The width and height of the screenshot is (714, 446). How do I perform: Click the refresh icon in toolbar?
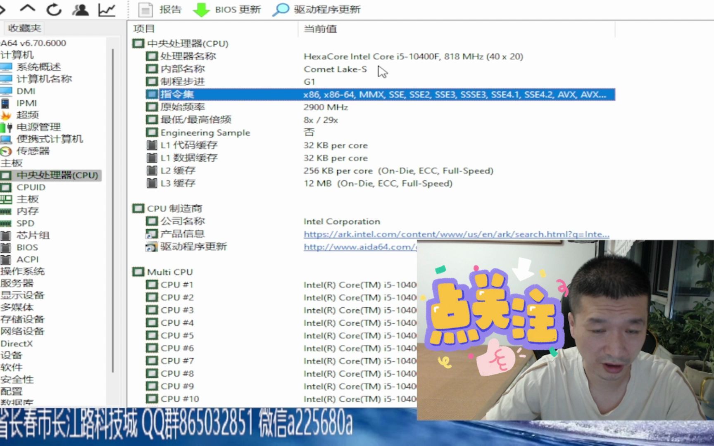pos(54,9)
